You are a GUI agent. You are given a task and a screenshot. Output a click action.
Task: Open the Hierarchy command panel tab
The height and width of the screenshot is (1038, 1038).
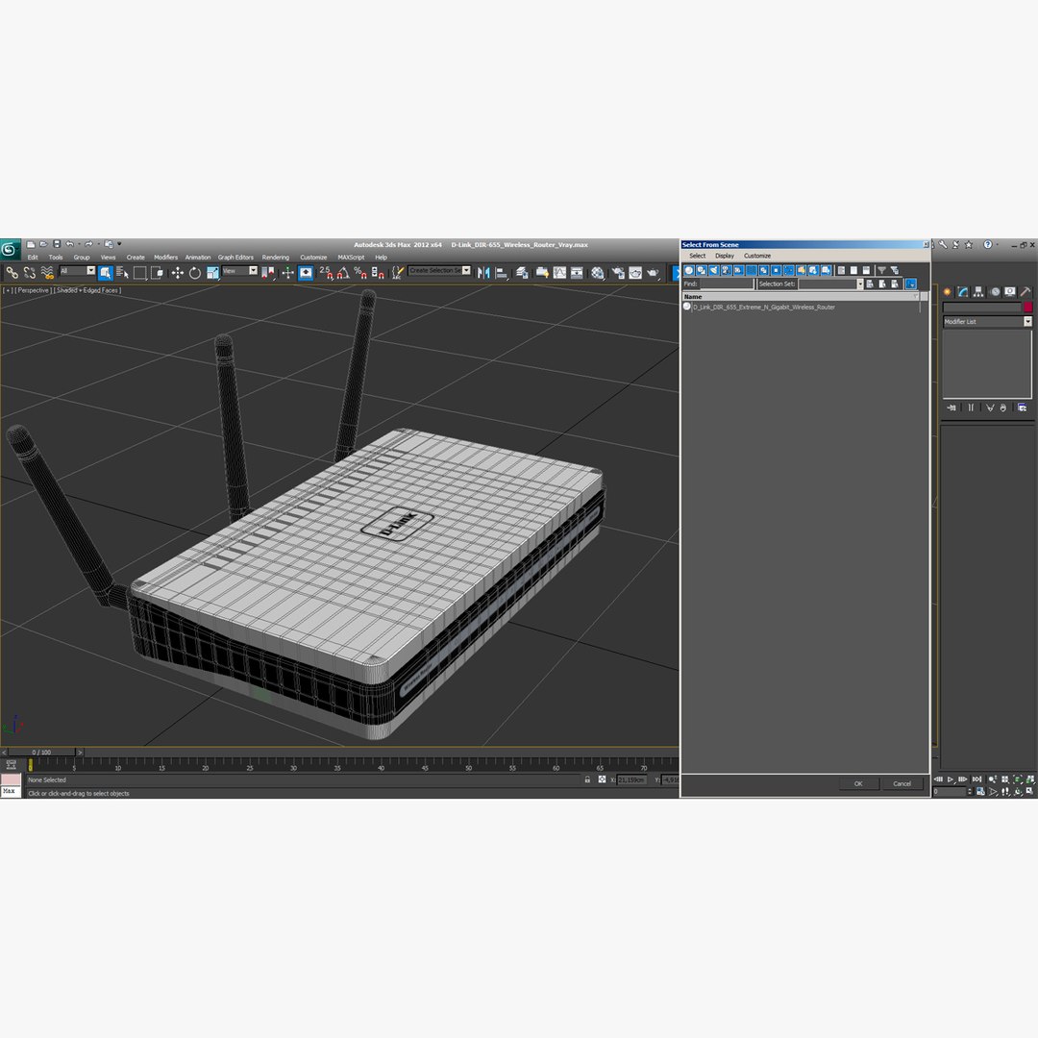coord(977,292)
